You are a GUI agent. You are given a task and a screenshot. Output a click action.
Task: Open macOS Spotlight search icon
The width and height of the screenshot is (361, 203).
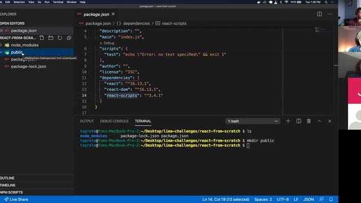click(x=326, y=2)
